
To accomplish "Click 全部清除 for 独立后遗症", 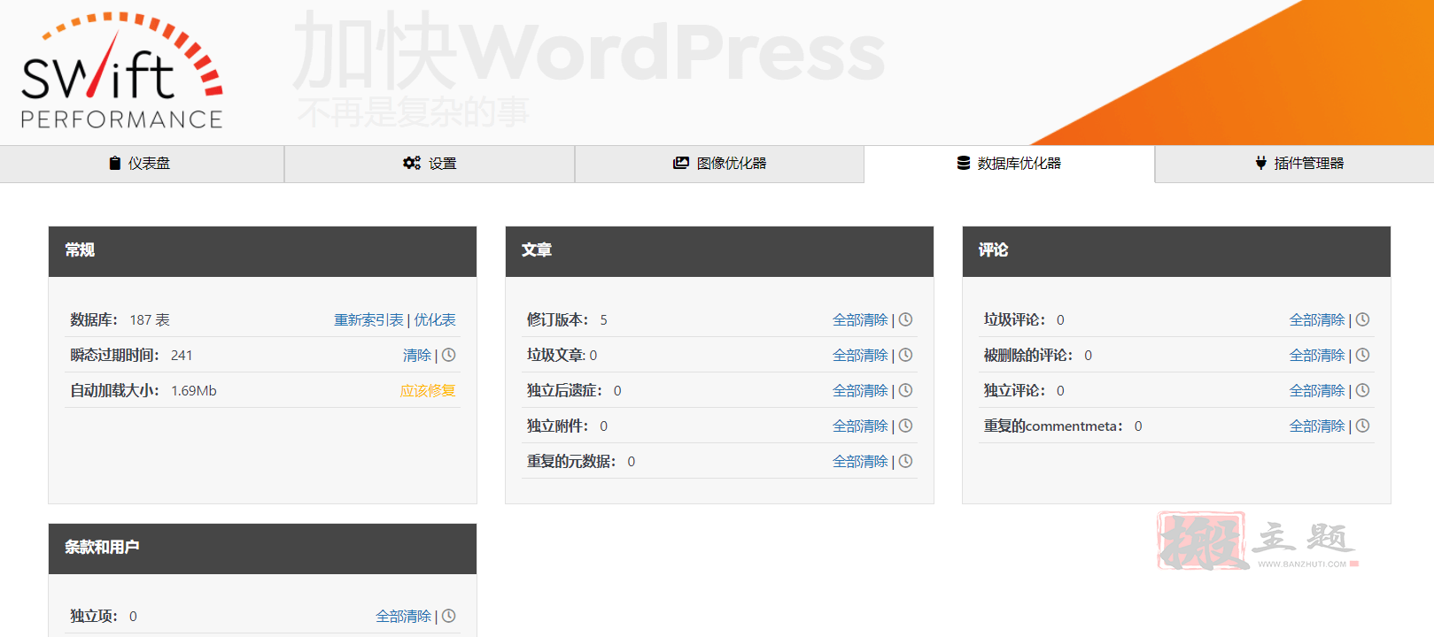I will [x=860, y=390].
